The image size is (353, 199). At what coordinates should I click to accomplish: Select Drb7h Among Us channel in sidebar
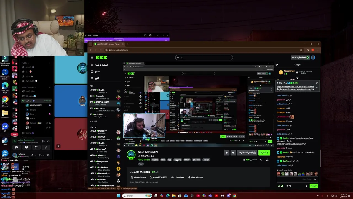point(105,91)
